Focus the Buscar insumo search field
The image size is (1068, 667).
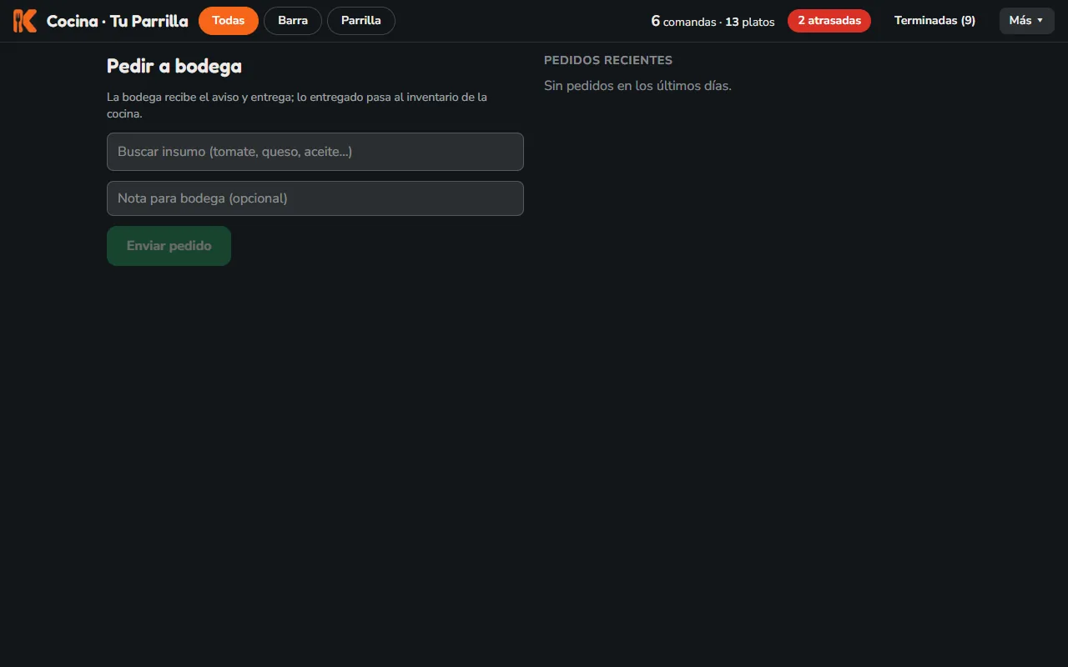point(315,152)
